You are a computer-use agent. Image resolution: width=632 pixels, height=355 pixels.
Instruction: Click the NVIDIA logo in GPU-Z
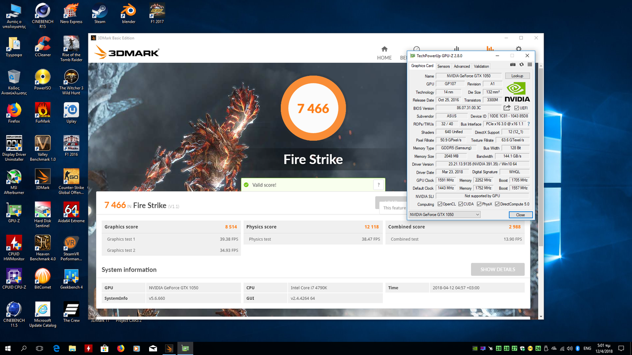coord(517,92)
